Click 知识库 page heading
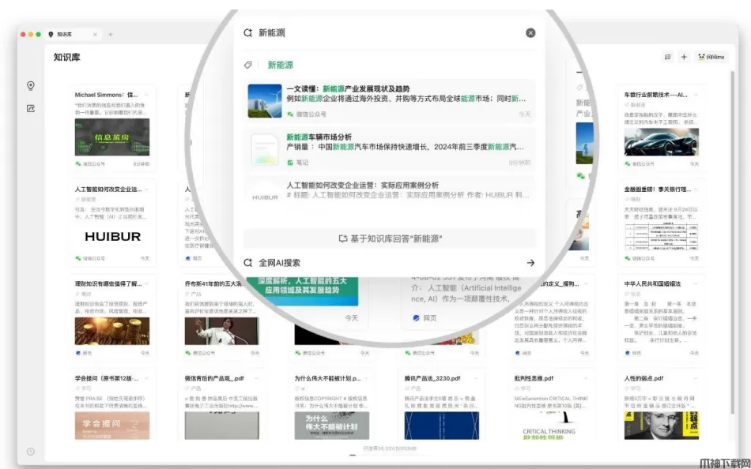The width and height of the screenshot is (751, 469). click(66, 57)
